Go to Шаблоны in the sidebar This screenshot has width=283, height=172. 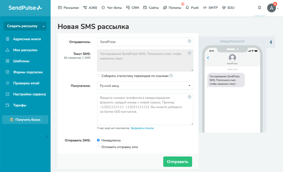[21, 61]
